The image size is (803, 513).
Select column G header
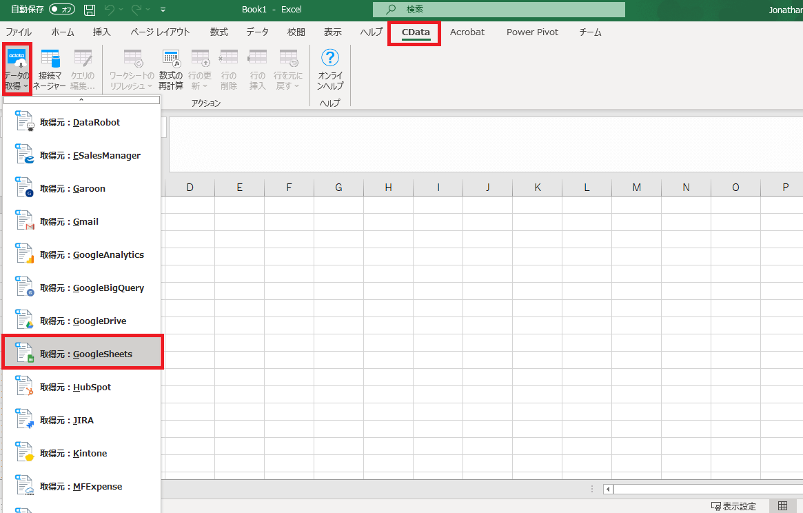click(338, 188)
